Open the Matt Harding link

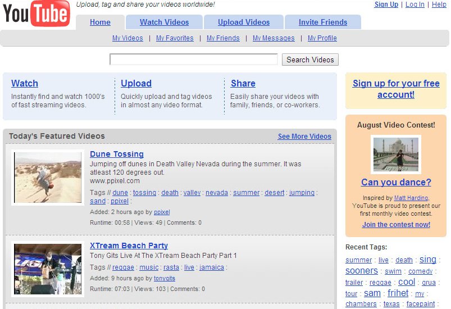coord(411,198)
